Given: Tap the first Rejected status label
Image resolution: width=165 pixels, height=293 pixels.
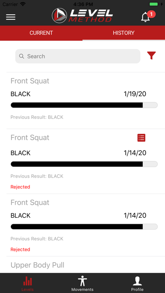Looking at the screenshot, I should coord(20,187).
